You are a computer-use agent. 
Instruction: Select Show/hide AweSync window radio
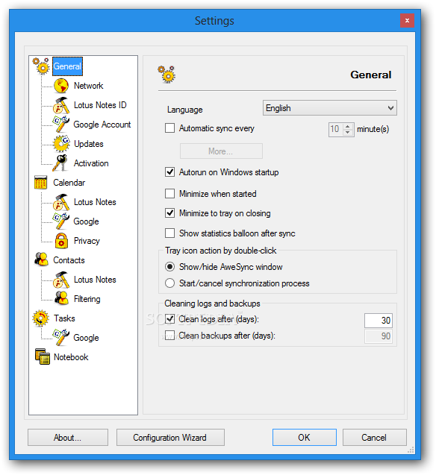tap(169, 267)
